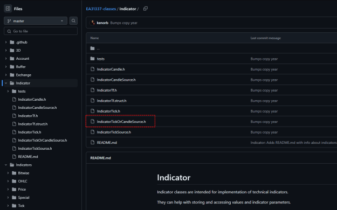Viewport: 337px width, 210px height.
Task: Select Exchange folder in file tree
Action: tap(23, 75)
